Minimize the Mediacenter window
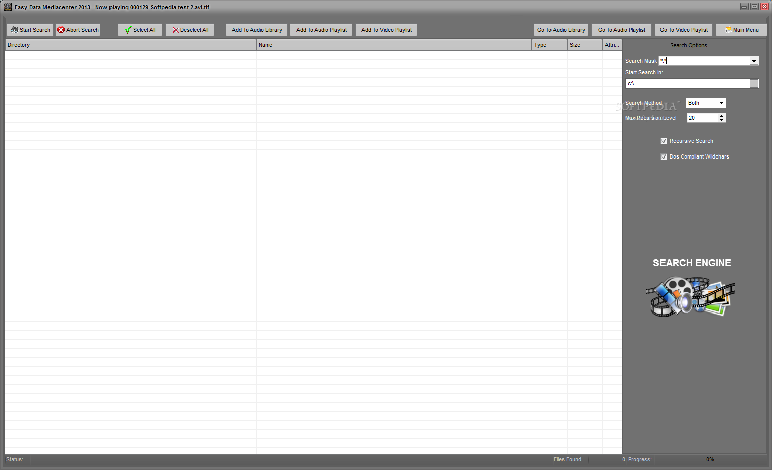Image resolution: width=772 pixels, height=470 pixels. [744, 7]
